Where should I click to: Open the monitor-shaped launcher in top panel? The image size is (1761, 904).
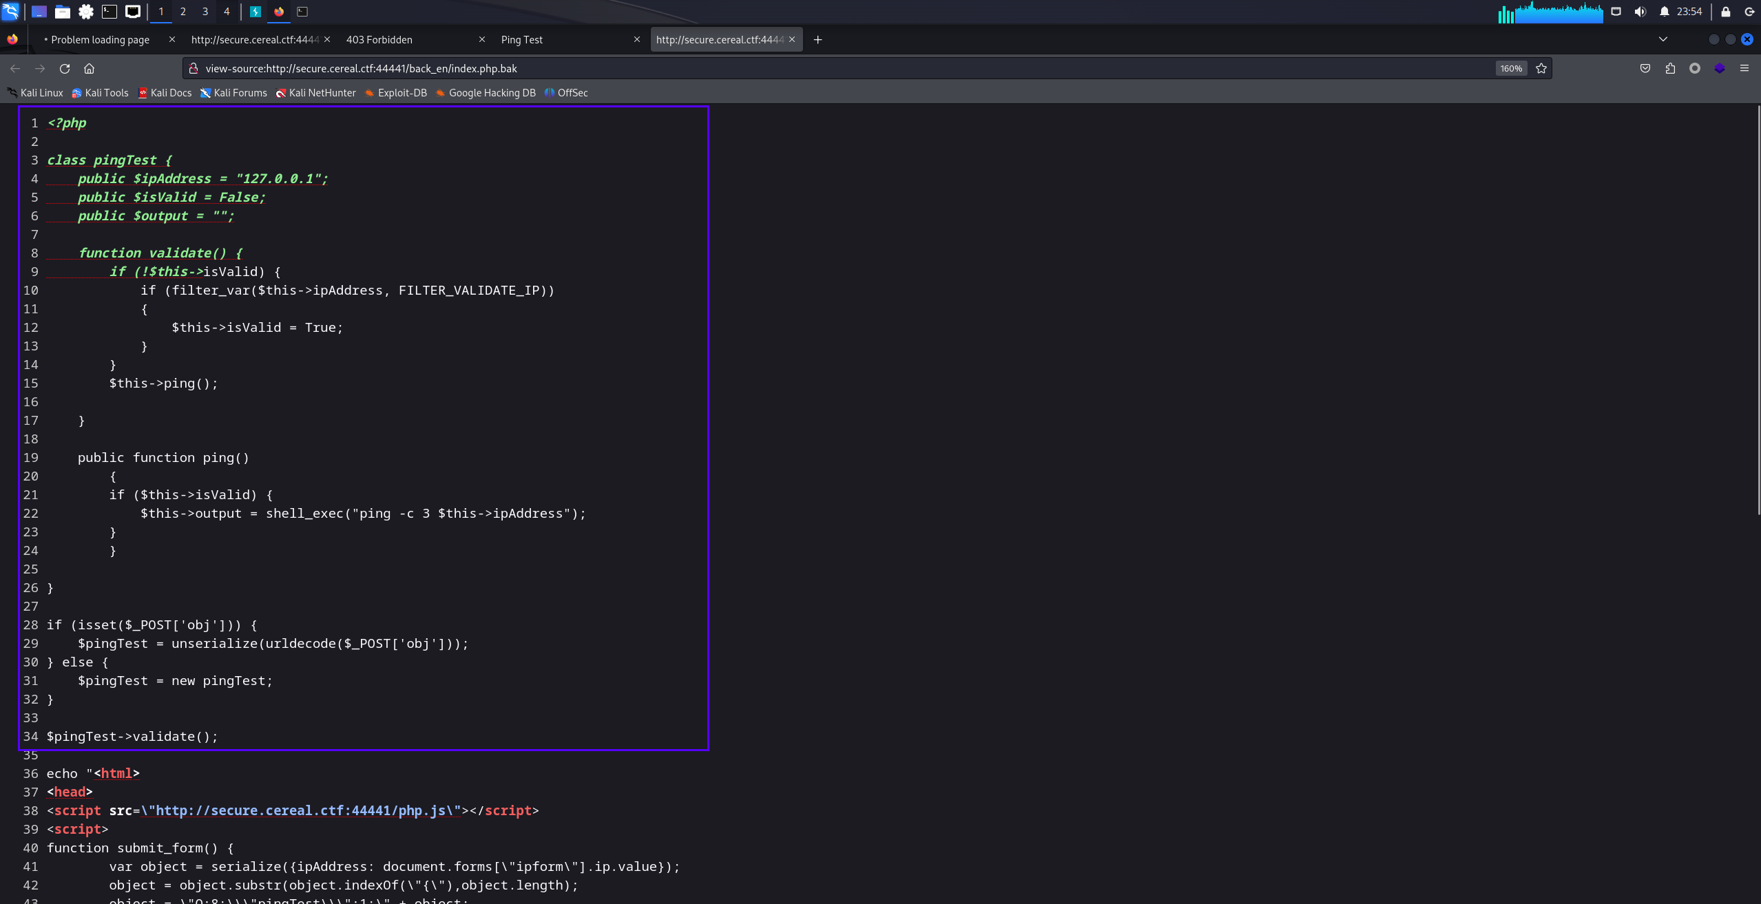(133, 12)
